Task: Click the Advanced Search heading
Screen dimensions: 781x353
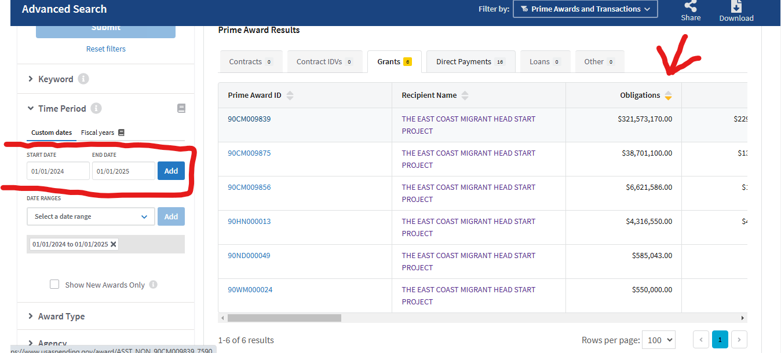Action: click(64, 9)
